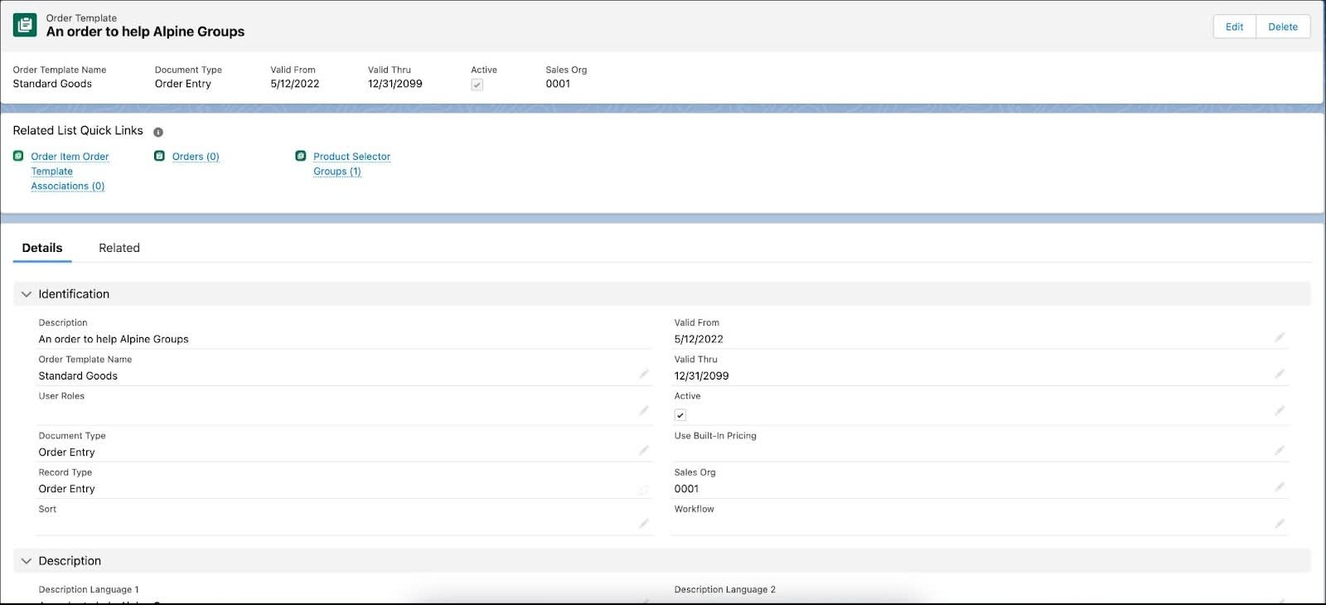
Task: Click the Sales Org value 0001 in Identification
Action: point(686,489)
